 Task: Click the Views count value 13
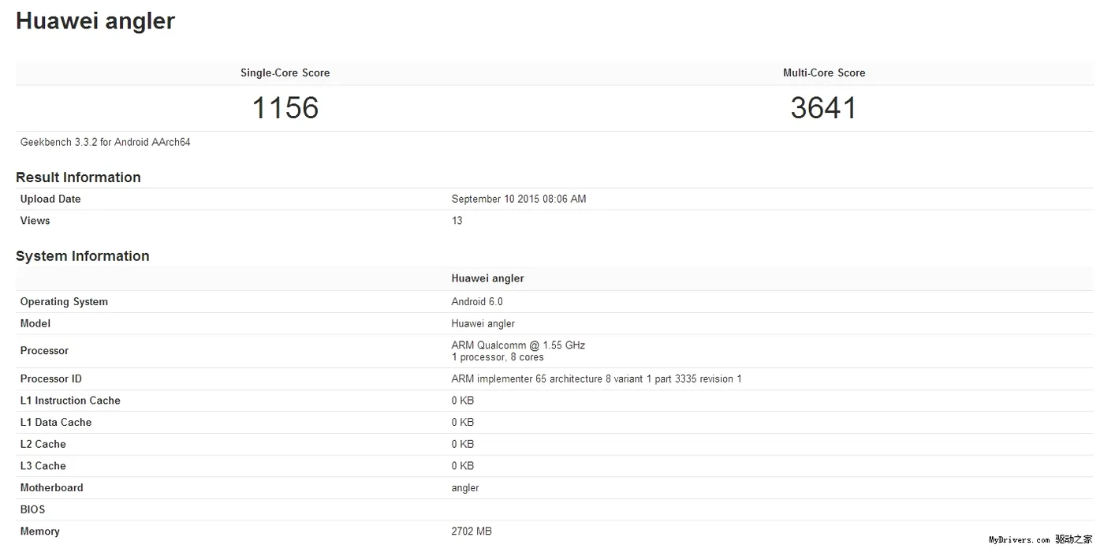point(457,221)
